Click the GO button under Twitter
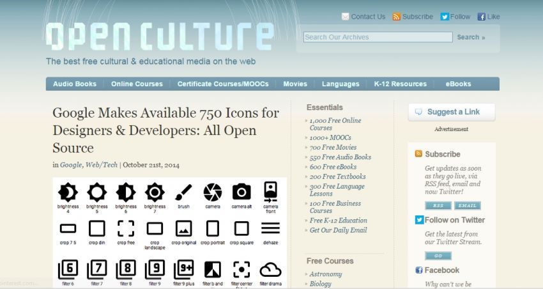 click(438, 256)
